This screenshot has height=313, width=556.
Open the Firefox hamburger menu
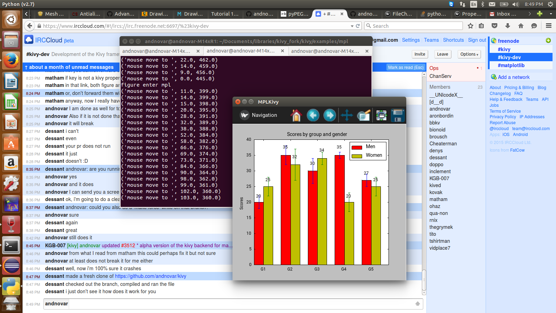[549, 26]
